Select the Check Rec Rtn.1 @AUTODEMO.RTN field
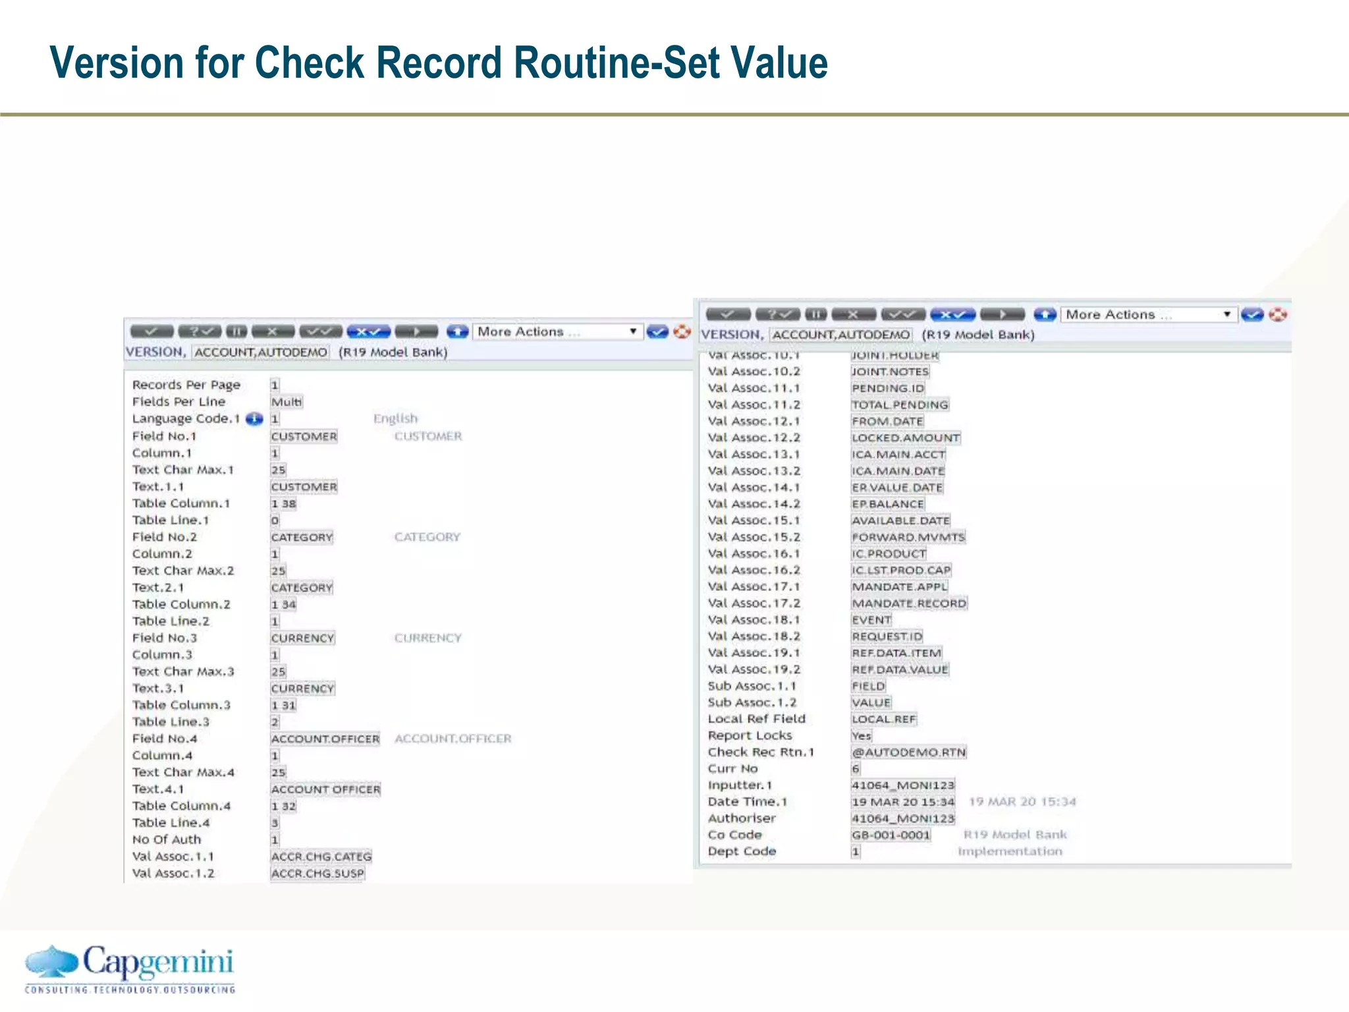This screenshot has width=1349, height=1012. (x=908, y=752)
